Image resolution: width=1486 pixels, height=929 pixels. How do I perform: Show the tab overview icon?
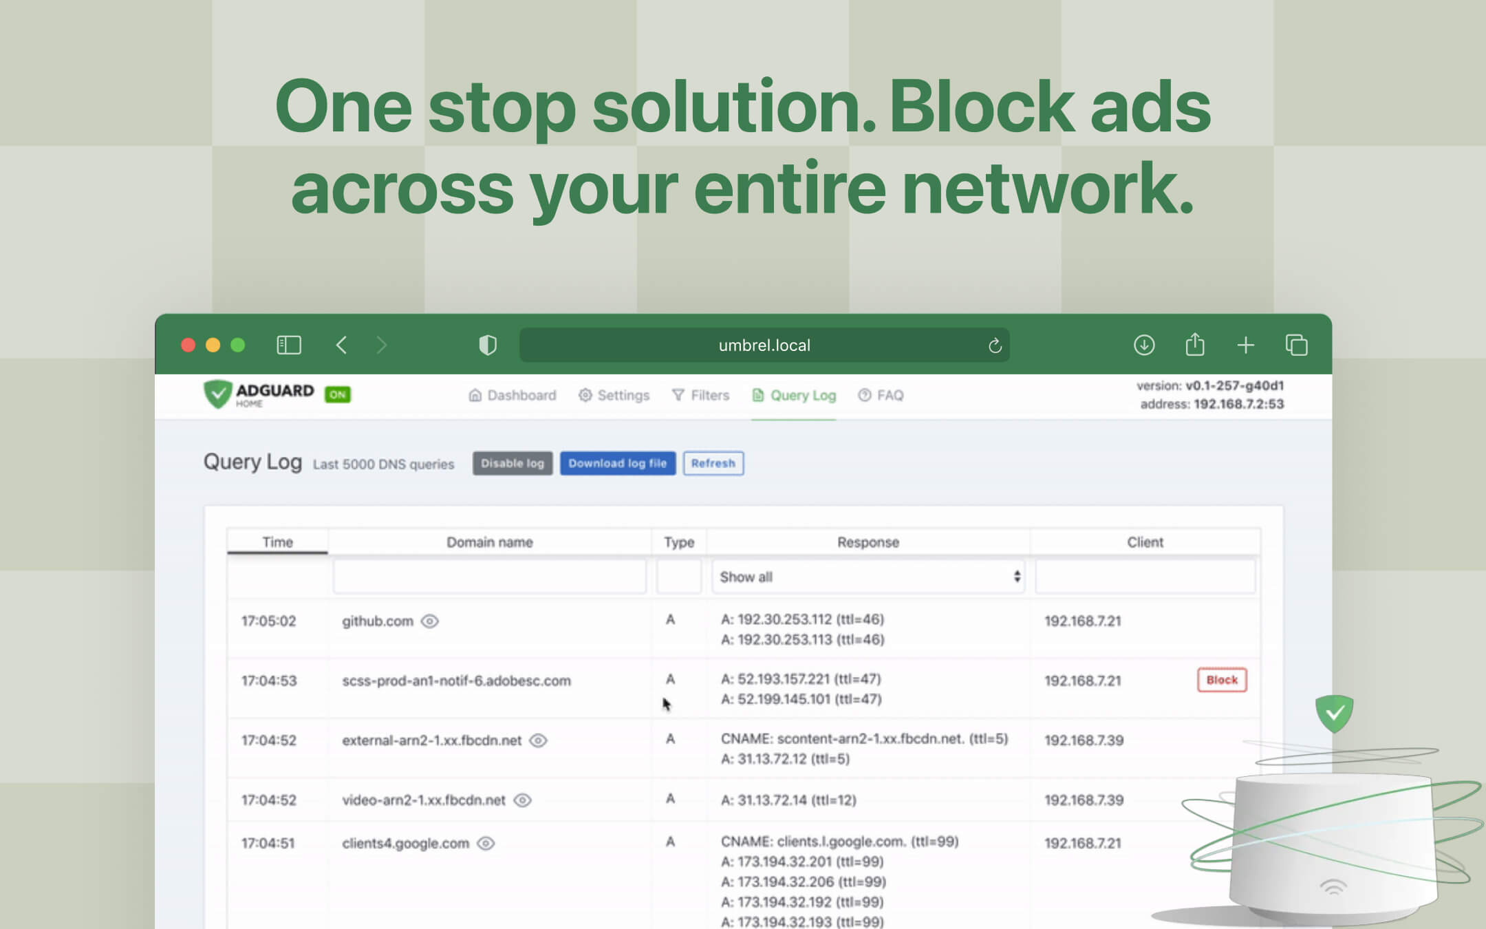point(1297,345)
